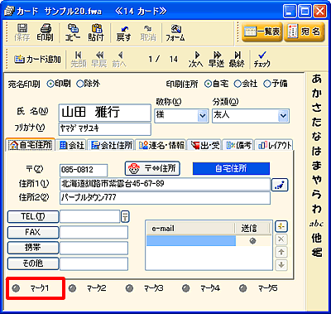The image size is (331, 314).
Task: Click the その他 button
Action: 33,263
